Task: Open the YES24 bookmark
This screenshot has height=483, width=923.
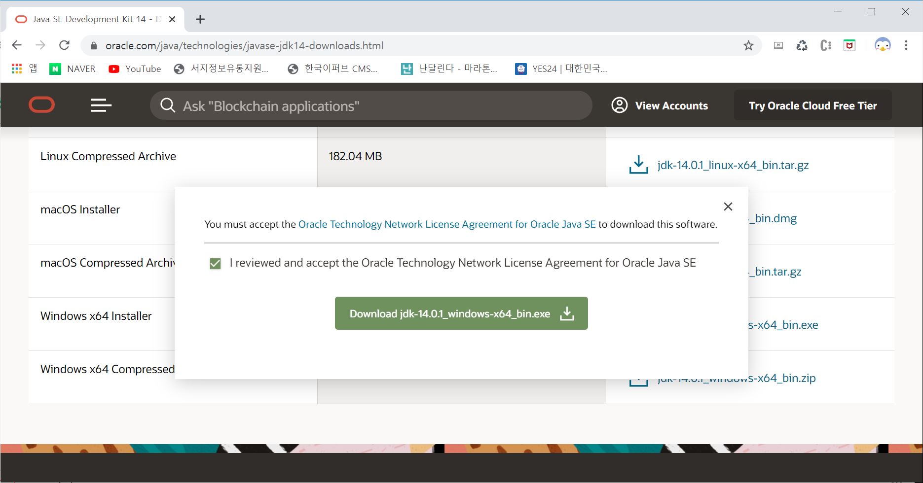Action: 561,69
